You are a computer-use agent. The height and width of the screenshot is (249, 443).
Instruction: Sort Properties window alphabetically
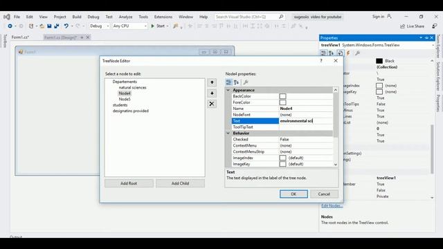332,53
